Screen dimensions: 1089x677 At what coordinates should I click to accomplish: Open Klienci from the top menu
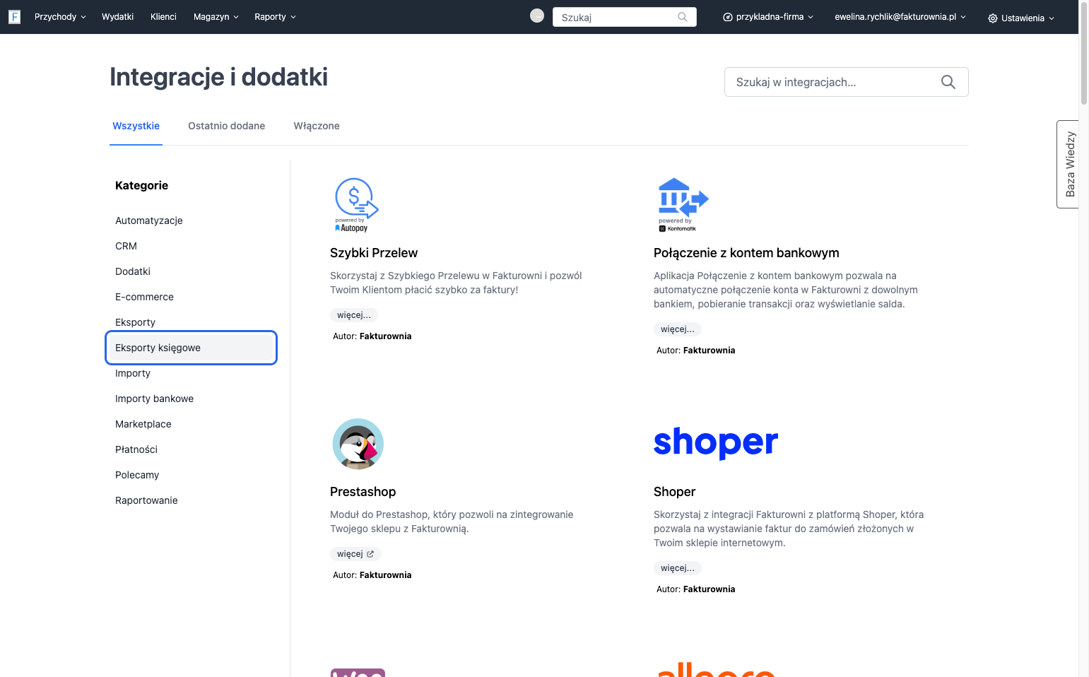(x=163, y=17)
